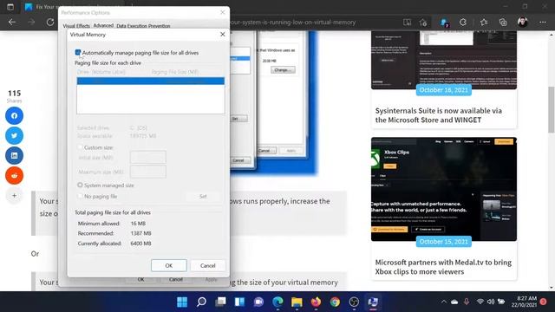Show hidden system tray icons
555x312 pixels.
[443, 302]
